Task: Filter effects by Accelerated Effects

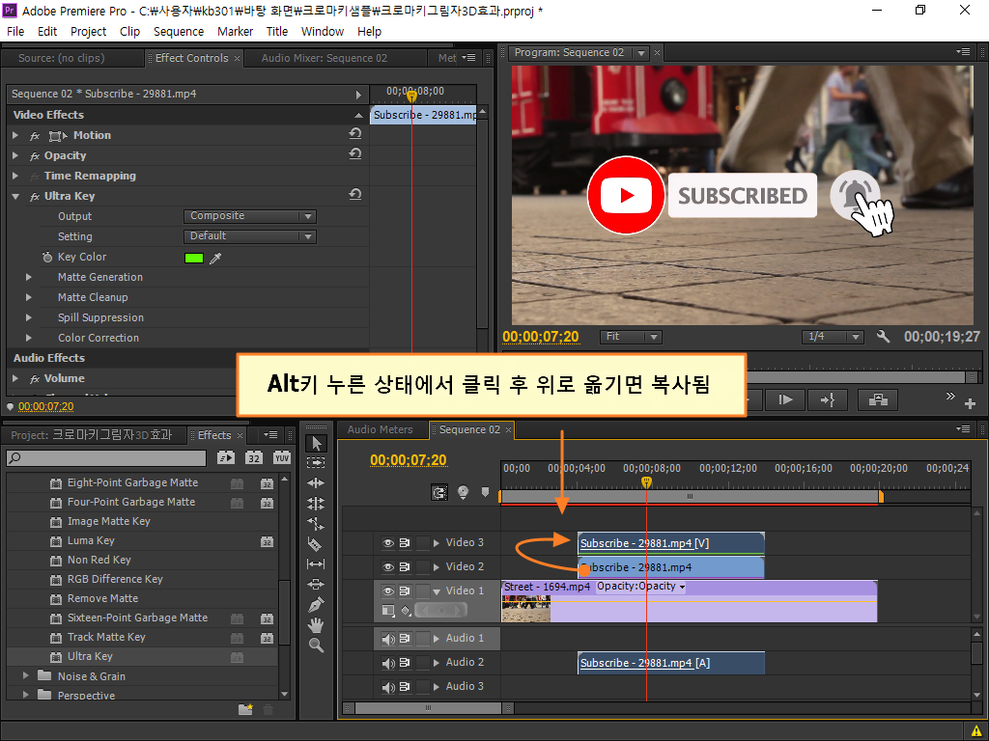Action: tap(226, 457)
